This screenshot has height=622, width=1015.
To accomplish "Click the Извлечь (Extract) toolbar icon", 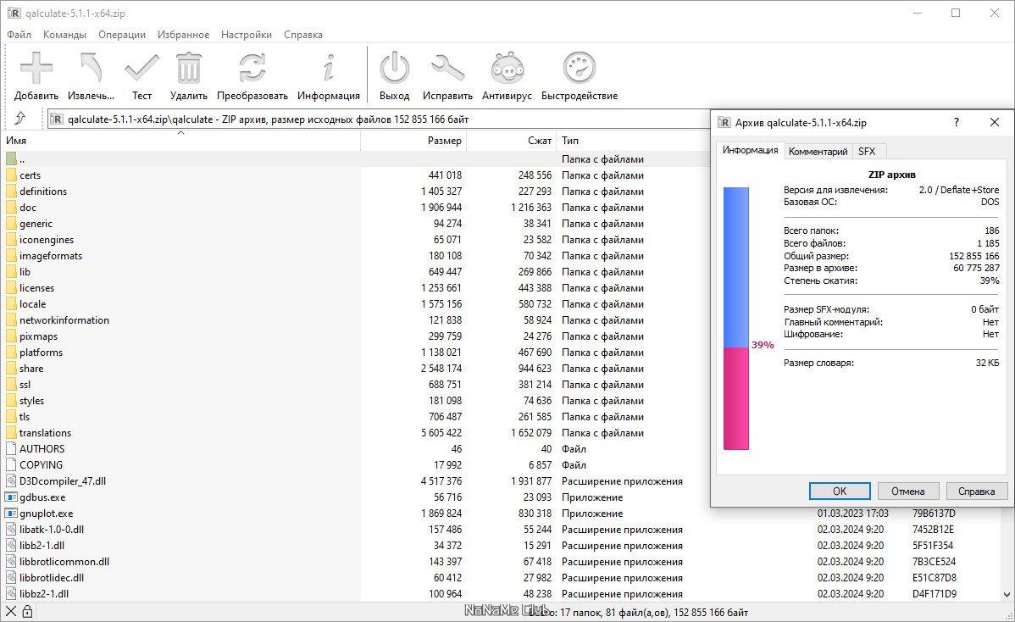I will click(92, 68).
